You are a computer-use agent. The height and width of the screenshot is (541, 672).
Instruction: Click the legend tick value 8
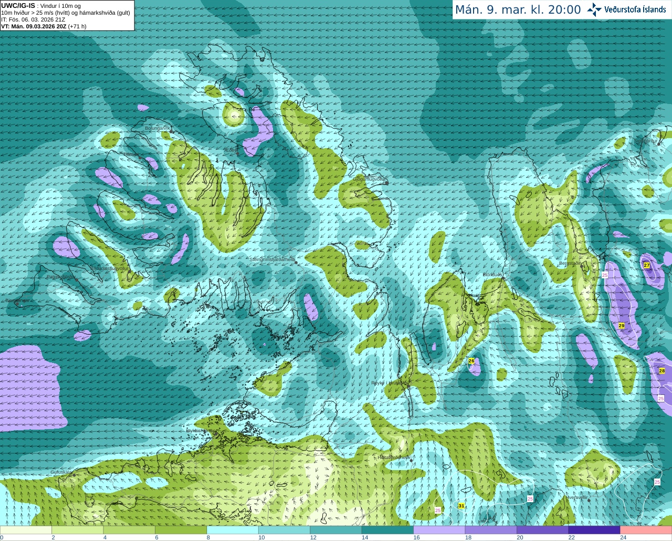[x=208, y=537]
